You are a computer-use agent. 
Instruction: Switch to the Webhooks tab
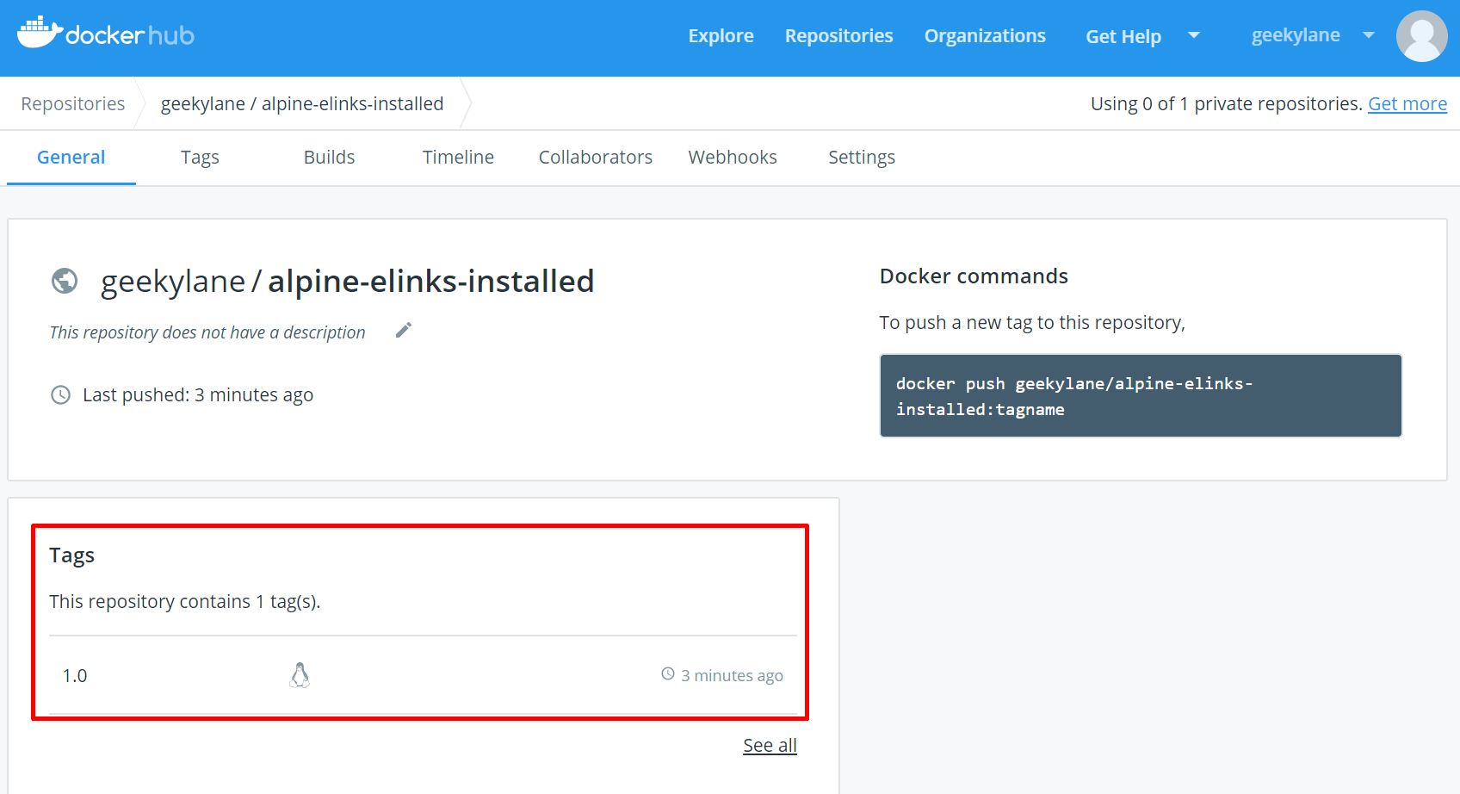coord(733,158)
